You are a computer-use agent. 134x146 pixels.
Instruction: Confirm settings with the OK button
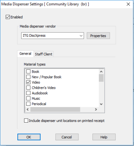pos(29,137)
